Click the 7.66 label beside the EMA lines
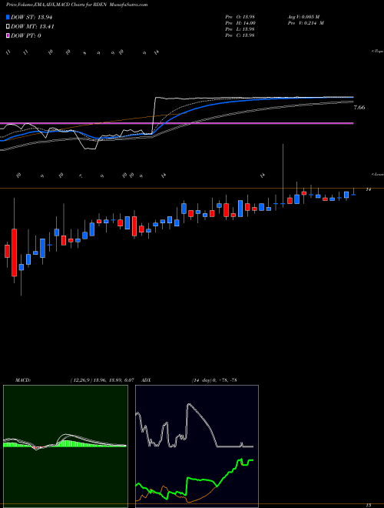 tap(359, 108)
